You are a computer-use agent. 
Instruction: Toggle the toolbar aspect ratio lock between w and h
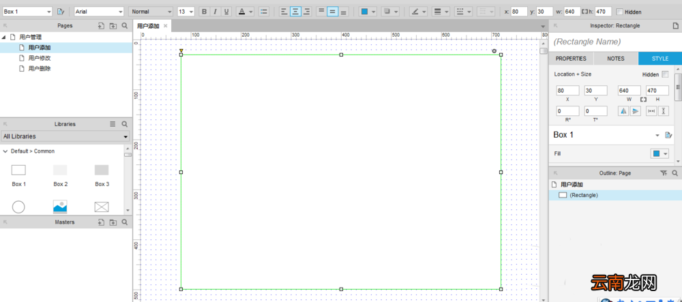tap(584, 12)
